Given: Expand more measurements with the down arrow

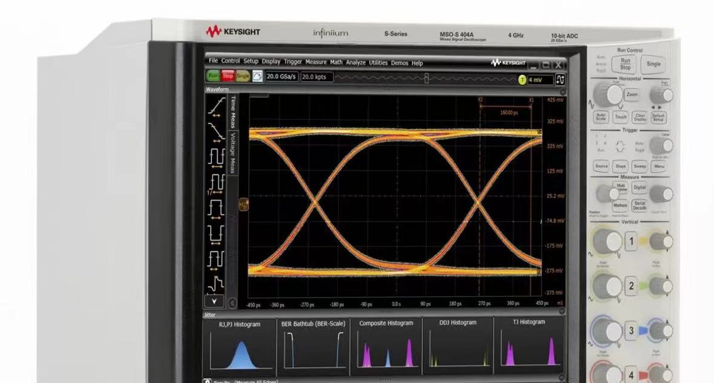Looking at the screenshot, I should (x=214, y=301).
